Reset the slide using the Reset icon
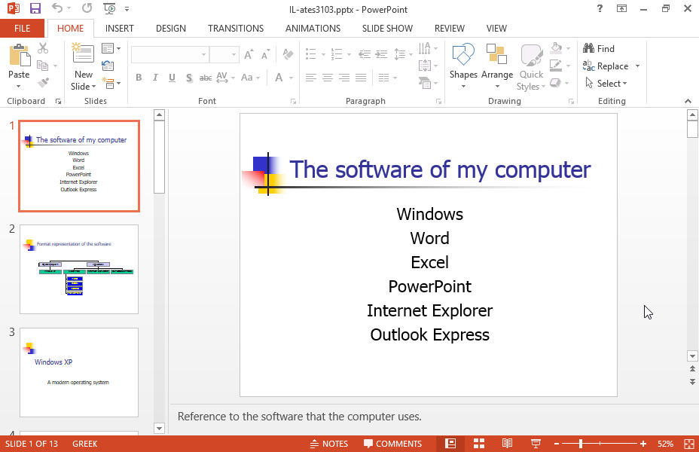 tap(108, 66)
